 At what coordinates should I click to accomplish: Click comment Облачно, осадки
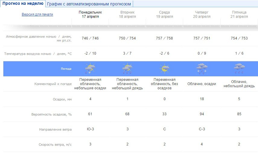click(x=202, y=84)
